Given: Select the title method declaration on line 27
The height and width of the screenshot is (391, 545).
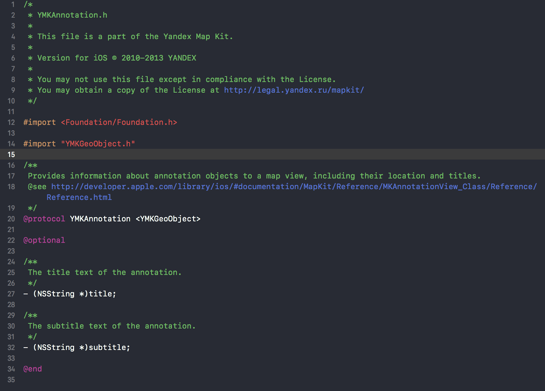Looking at the screenshot, I should tap(69, 294).
